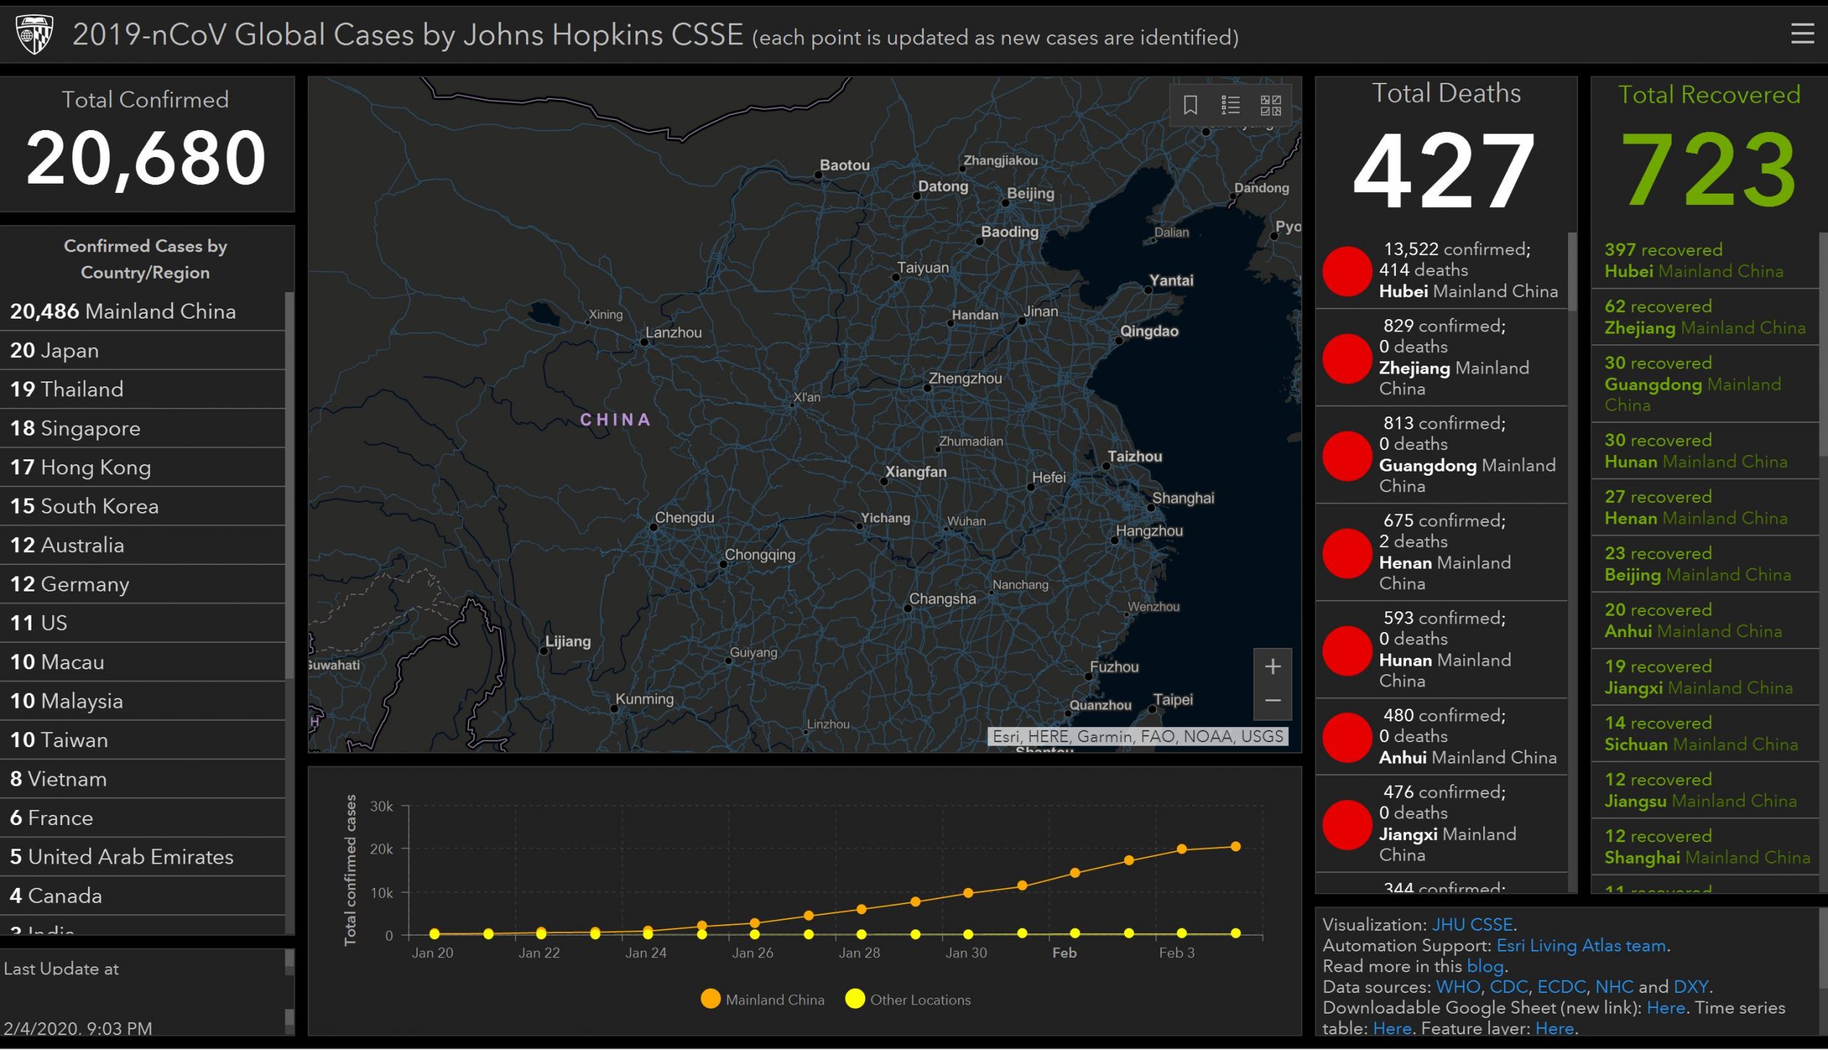Click the Total Deaths list scrollbar
The height and width of the screenshot is (1050, 1828).
point(1572,271)
